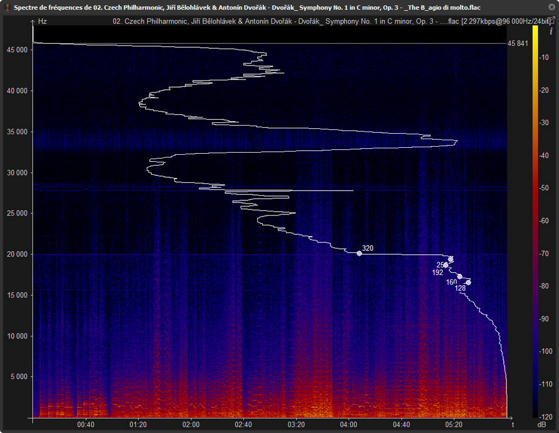The image size is (559, 433).
Task: Select the 128 kbps cutoff marker dot
Action: coord(469,283)
